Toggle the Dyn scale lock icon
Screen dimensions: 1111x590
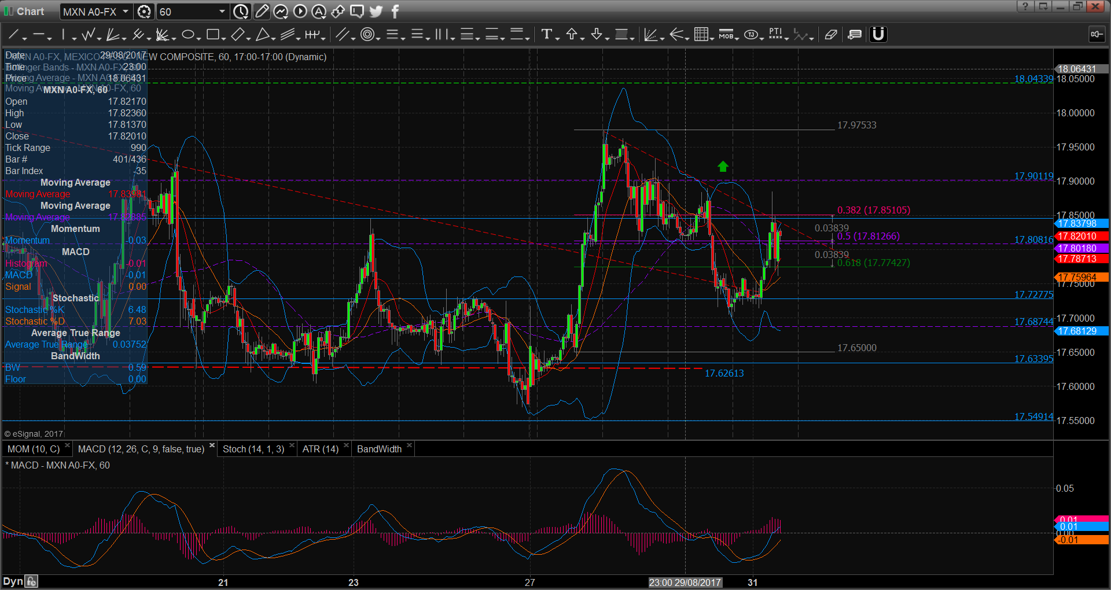(x=31, y=581)
